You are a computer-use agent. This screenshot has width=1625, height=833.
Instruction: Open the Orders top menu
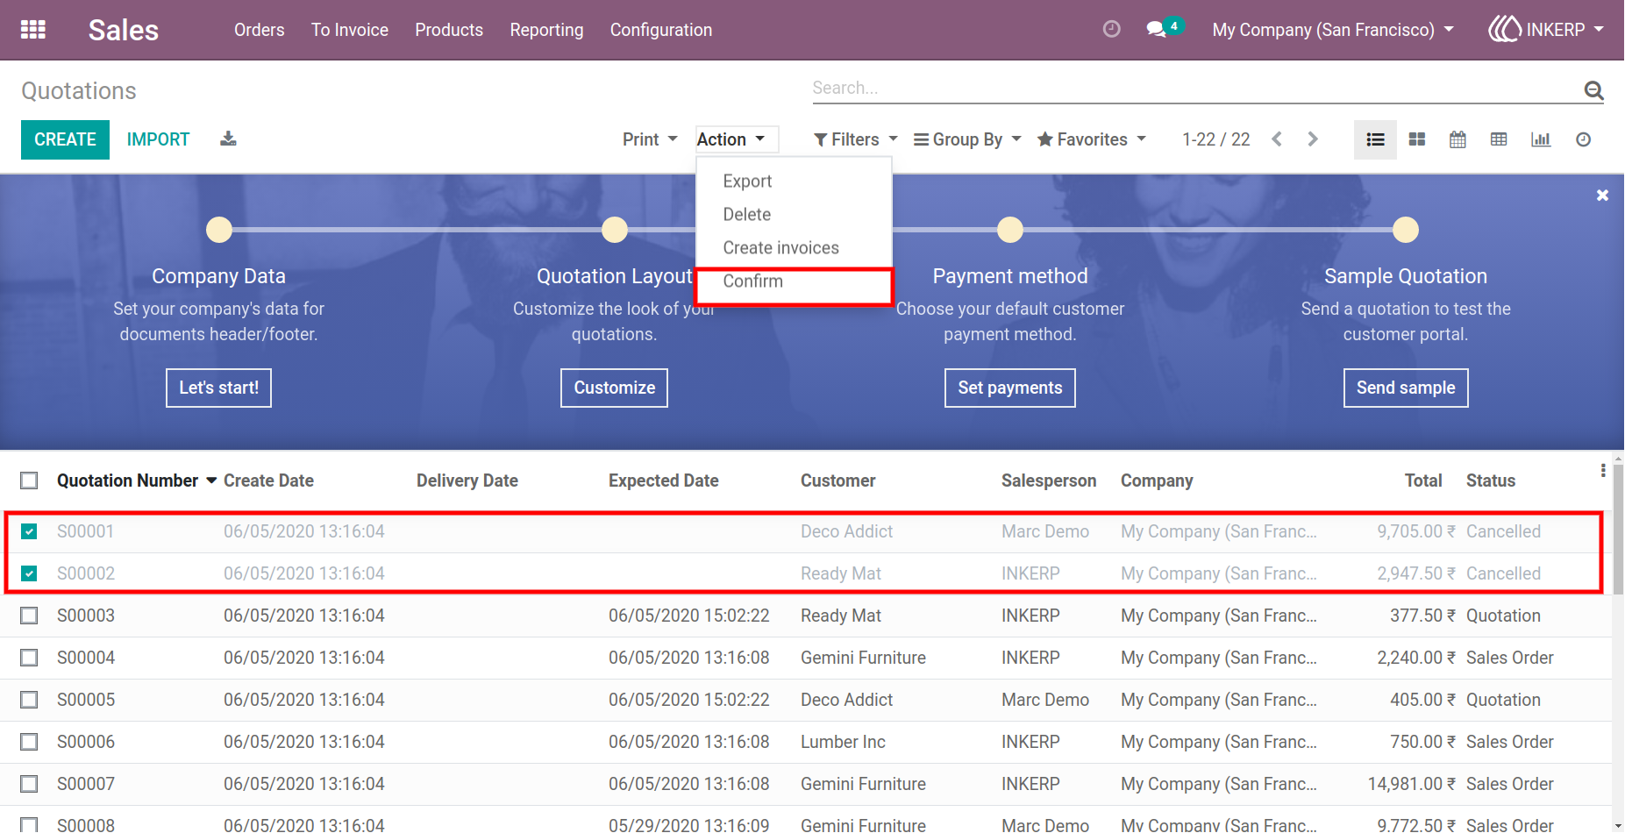coord(260,30)
